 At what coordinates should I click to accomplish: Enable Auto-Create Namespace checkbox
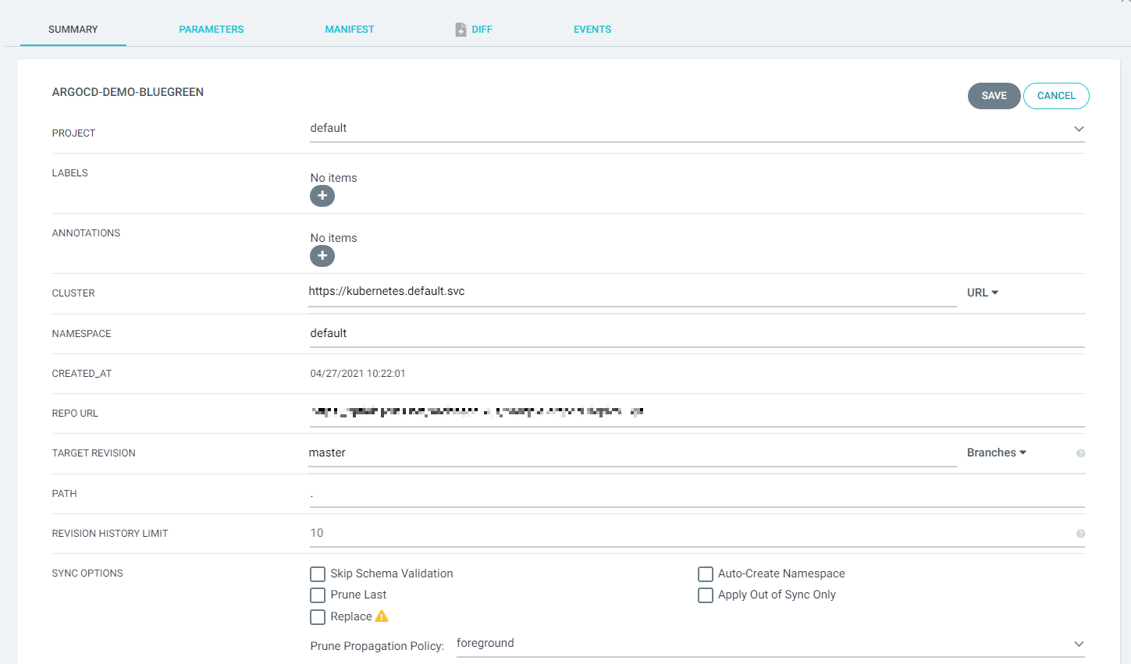click(x=706, y=574)
